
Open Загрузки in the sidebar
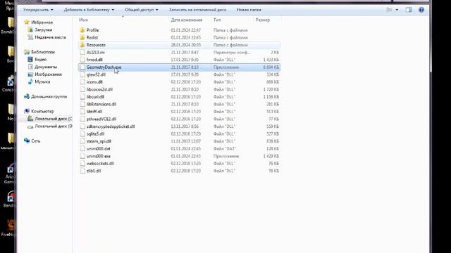point(44,30)
